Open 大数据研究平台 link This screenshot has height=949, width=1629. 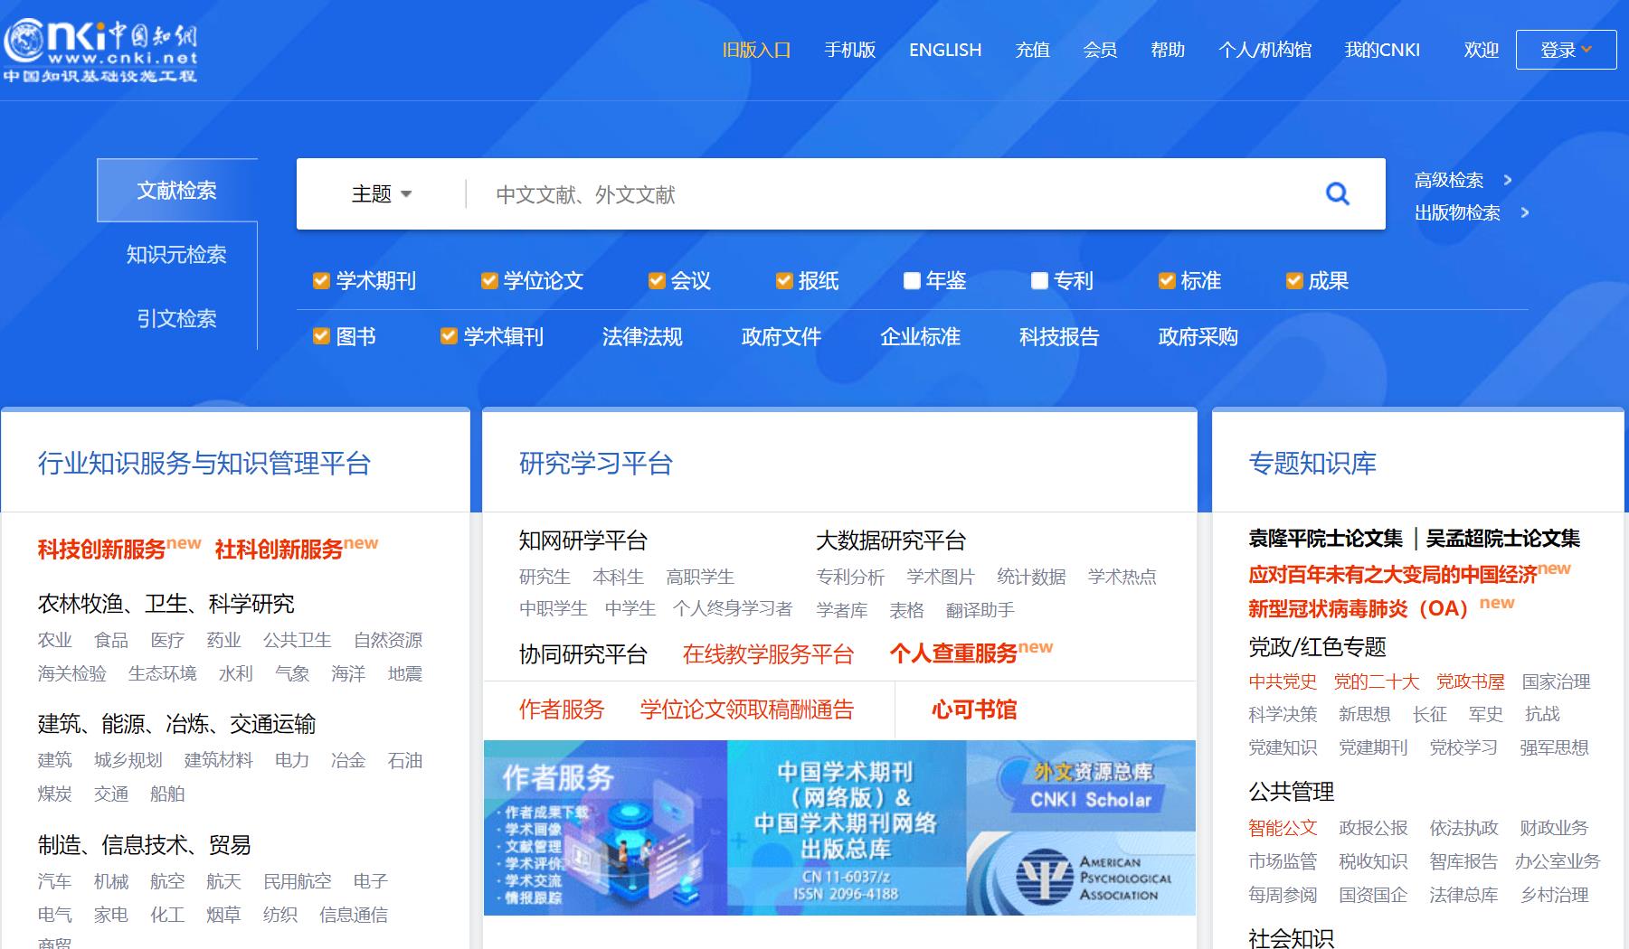click(x=891, y=540)
